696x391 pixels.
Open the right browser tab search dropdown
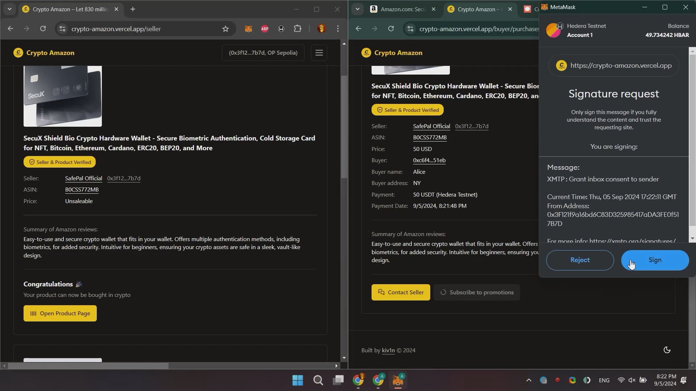point(357,9)
